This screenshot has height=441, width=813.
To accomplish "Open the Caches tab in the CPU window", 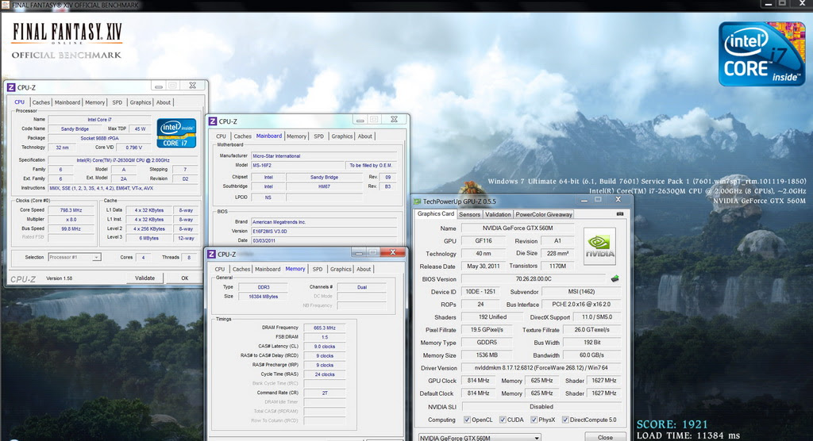I will coord(41,102).
